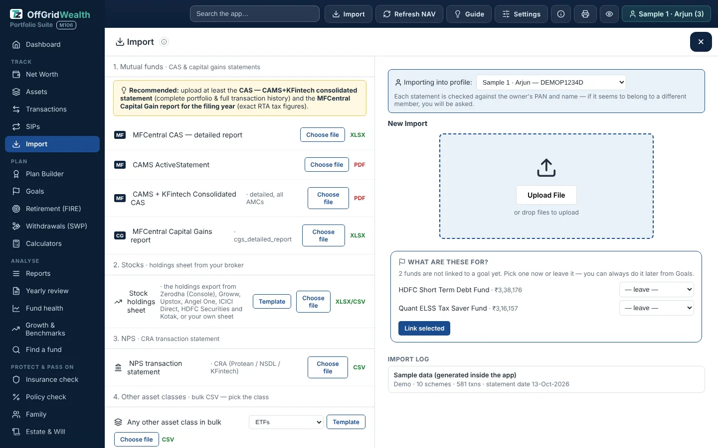Click the Refresh NAV button
The image size is (718, 448).
(x=409, y=14)
